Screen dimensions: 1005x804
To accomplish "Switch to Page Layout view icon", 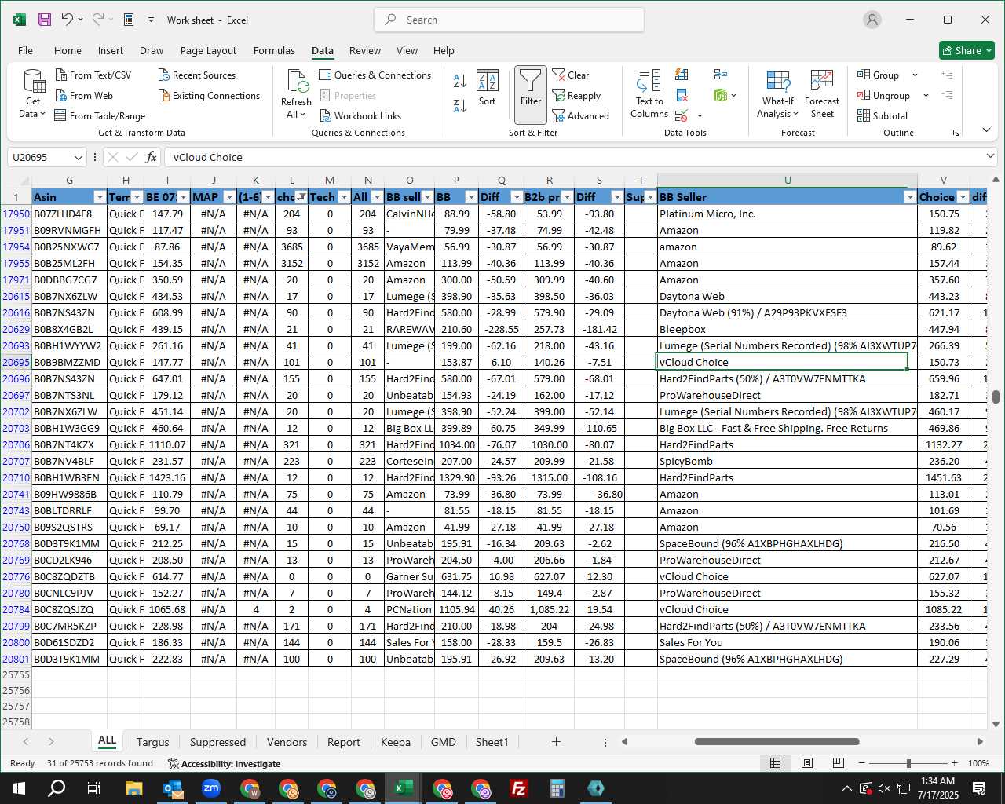I will pos(806,763).
